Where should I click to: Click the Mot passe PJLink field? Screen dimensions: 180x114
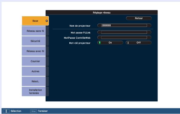124,32
